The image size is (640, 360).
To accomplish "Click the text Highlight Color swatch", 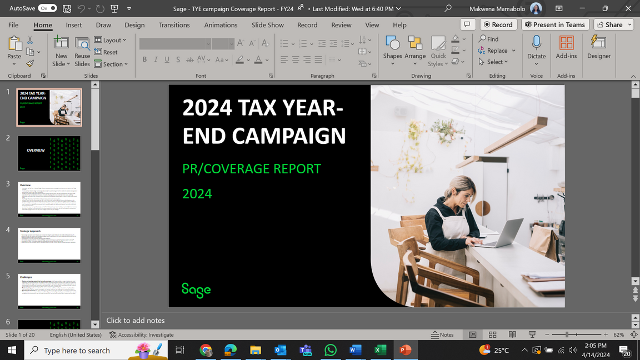I will (x=239, y=60).
